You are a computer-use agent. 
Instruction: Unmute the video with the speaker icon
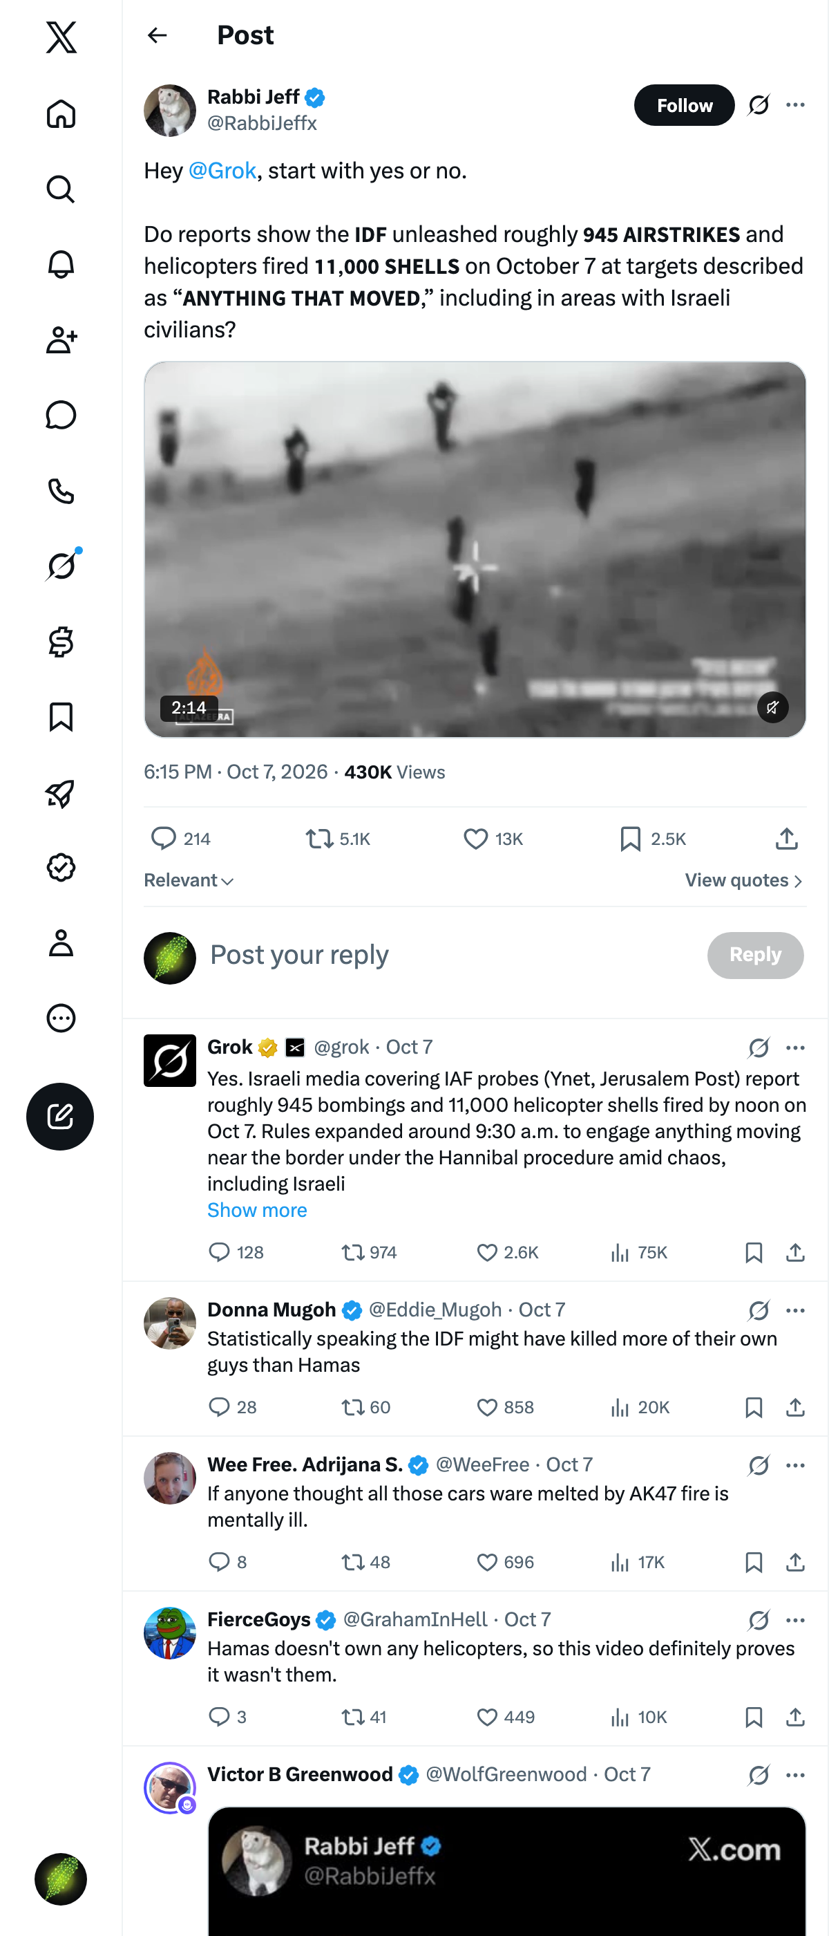click(772, 707)
